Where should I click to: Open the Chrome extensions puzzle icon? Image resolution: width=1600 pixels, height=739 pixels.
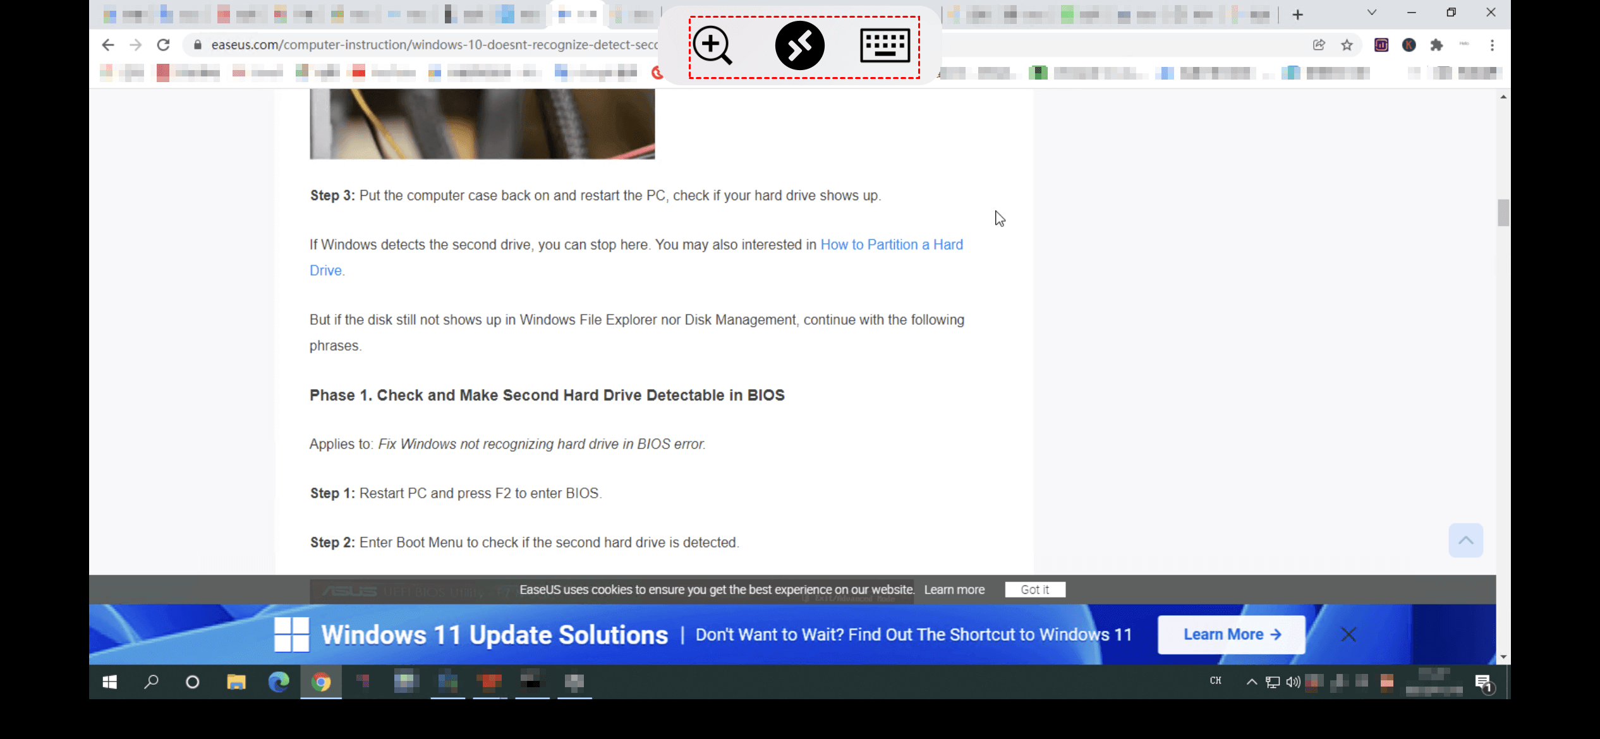tap(1437, 45)
